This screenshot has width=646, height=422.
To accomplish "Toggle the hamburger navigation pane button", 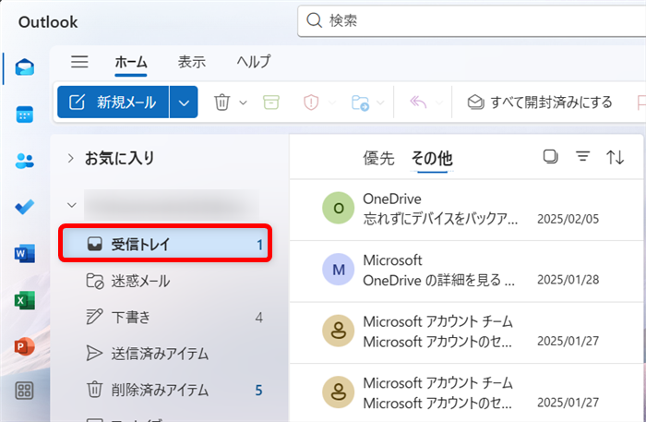I will 80,62.
